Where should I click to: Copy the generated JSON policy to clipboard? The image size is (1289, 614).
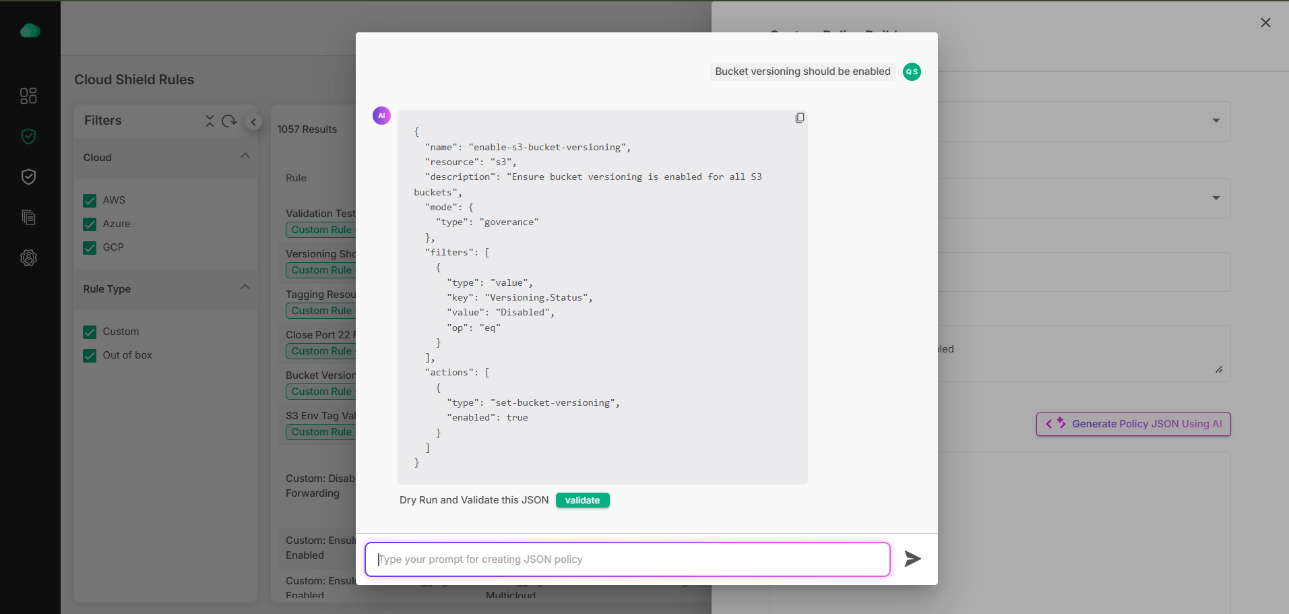[x=799, y=118]
